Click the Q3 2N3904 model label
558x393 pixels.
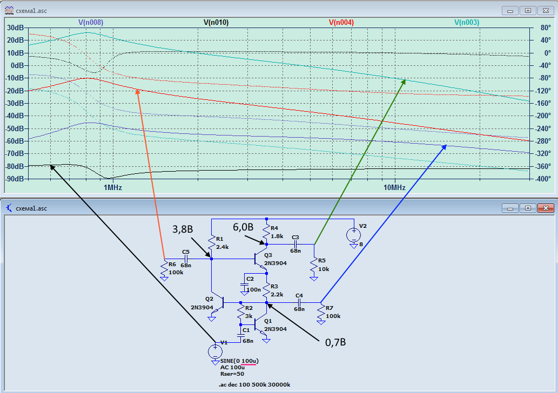tap(275, 263)
